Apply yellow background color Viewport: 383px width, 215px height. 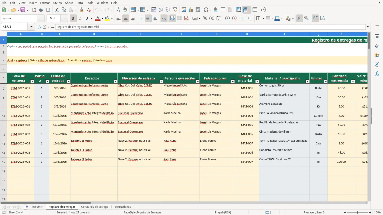coord(107,18)
